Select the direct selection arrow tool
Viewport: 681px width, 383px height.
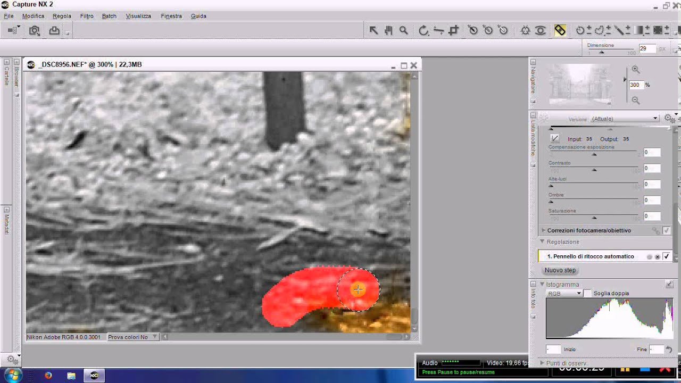pyautogui.click(x=373, y=30)
